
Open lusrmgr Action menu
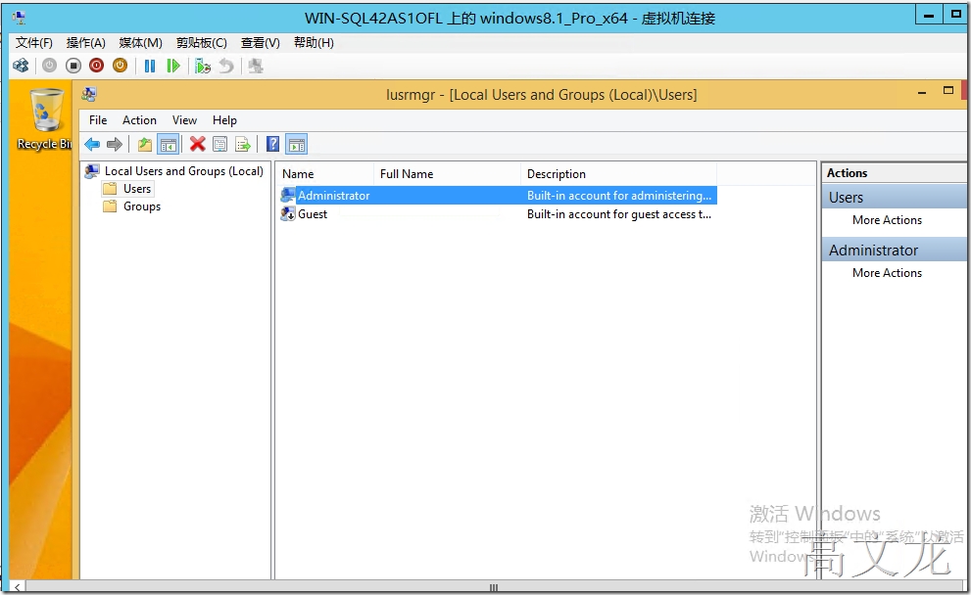tap(139, 120)
